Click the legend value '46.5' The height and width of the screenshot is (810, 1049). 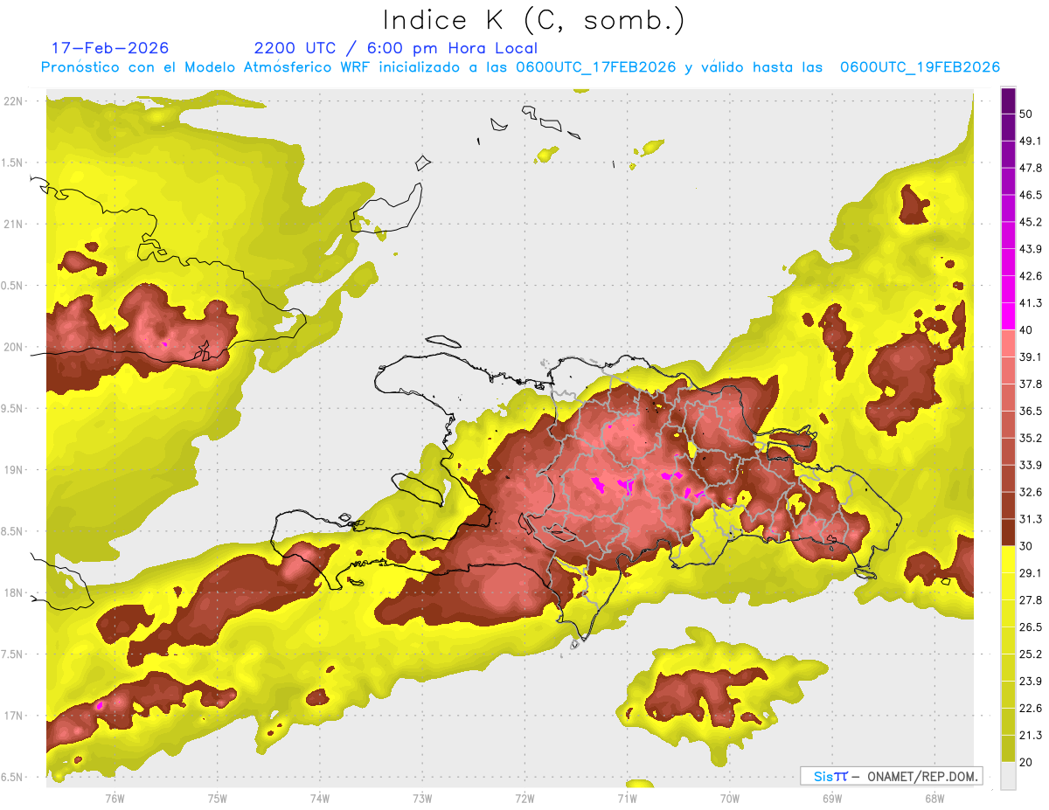(x=1031, y=195)
